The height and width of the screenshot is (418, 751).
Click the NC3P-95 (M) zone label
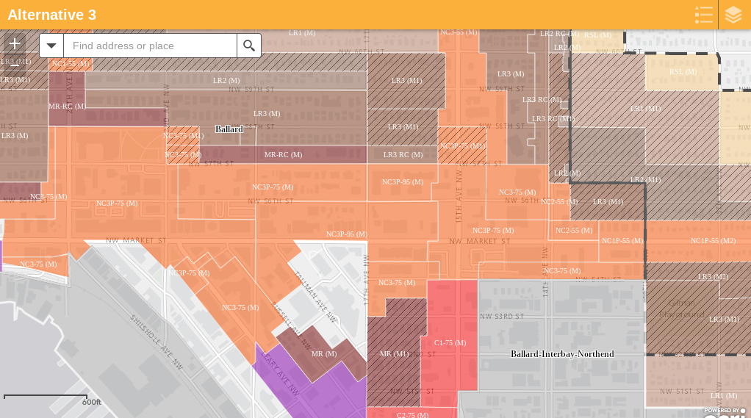(x=402, y=181)
